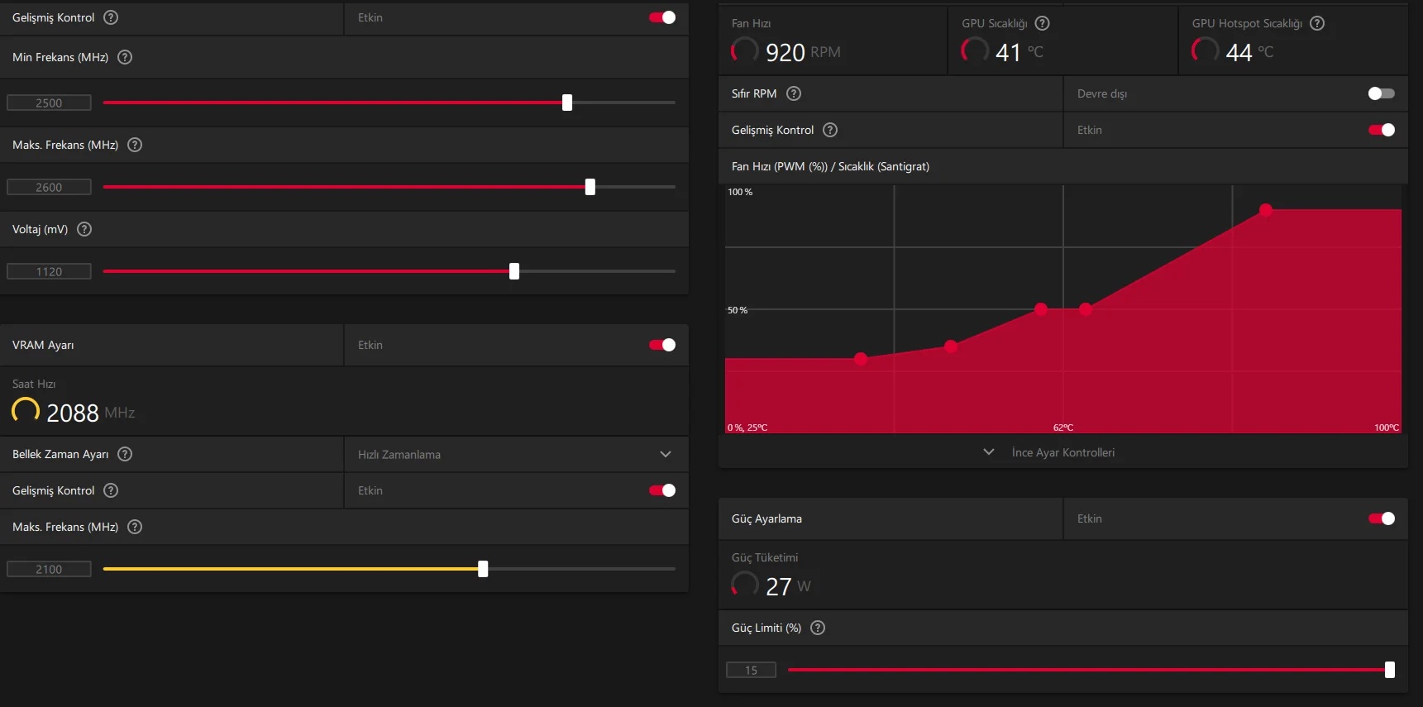Click the 100 % axis label on chart
The height and width of the screenshot is (707, 1423).
click(x=740, y=192)
